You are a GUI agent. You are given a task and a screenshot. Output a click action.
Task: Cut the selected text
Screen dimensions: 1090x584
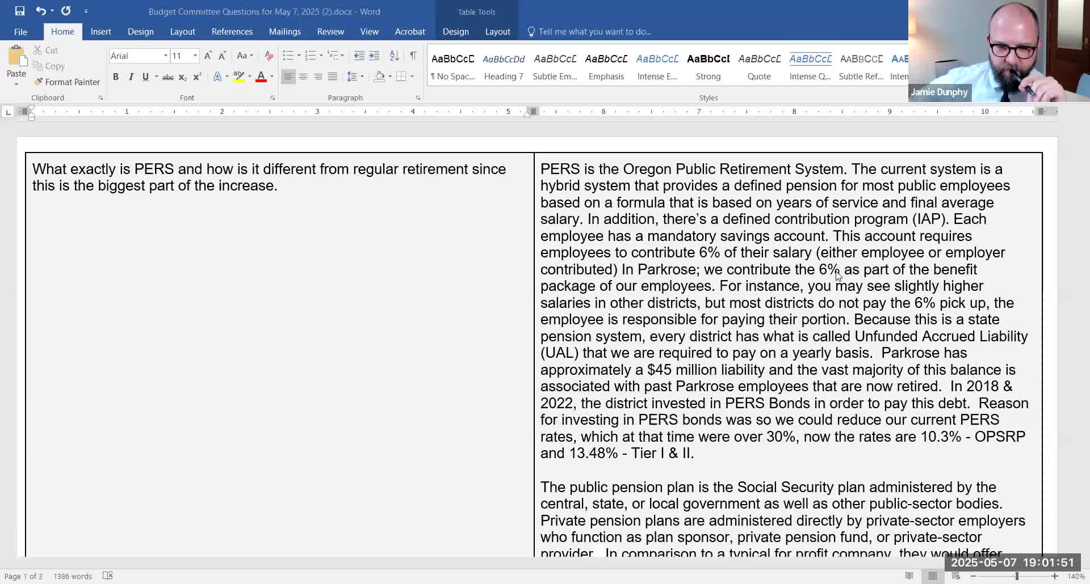pos(45,50)
